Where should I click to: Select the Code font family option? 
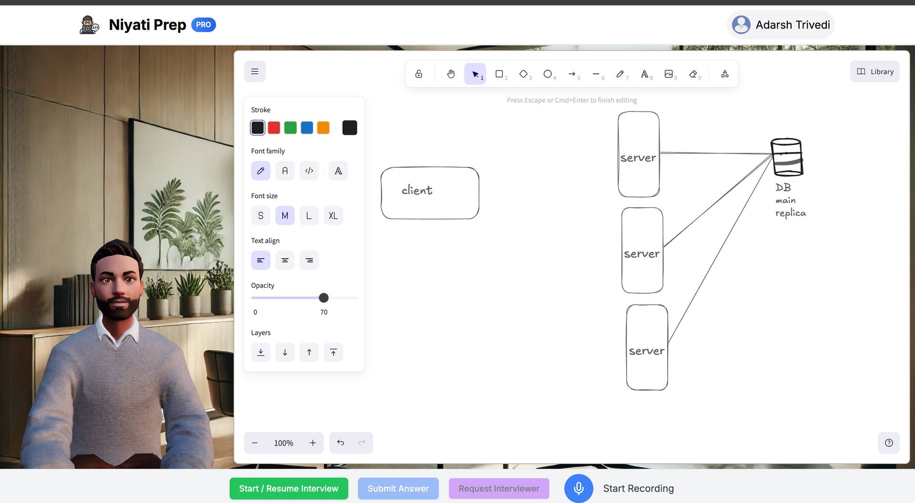(x=309, y=171)
